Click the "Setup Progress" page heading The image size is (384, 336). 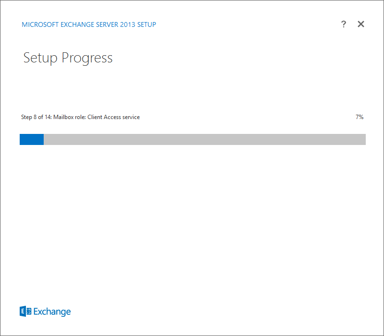coord(68,58)
